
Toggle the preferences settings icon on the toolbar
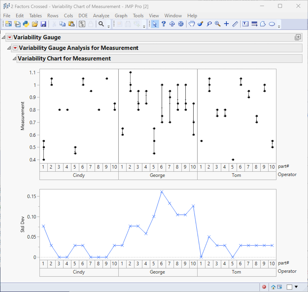[82, 24]
